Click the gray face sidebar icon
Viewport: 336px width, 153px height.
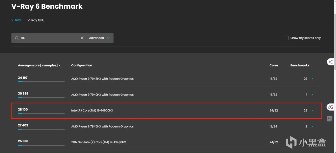coord(330,119)
